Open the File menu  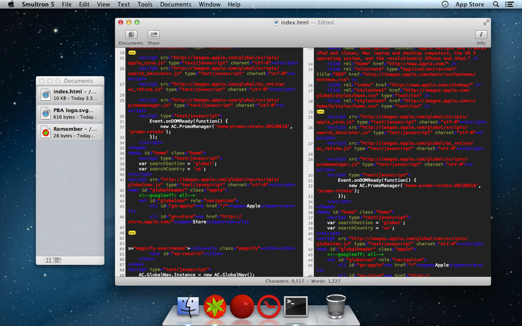tap(67, 5)
